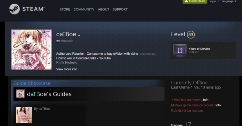Click the level 33 circle badge
242x126 pixels.
click(x=191, y=34)
